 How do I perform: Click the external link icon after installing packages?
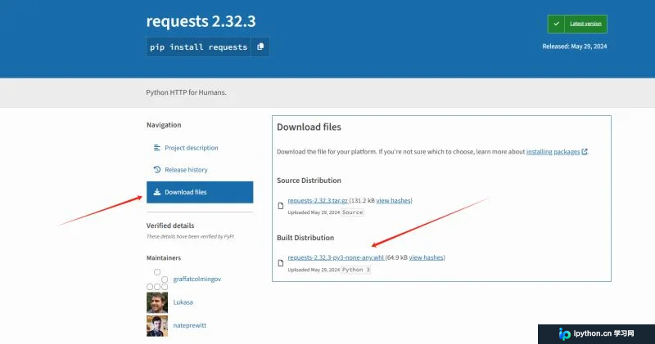click(585, 152)
